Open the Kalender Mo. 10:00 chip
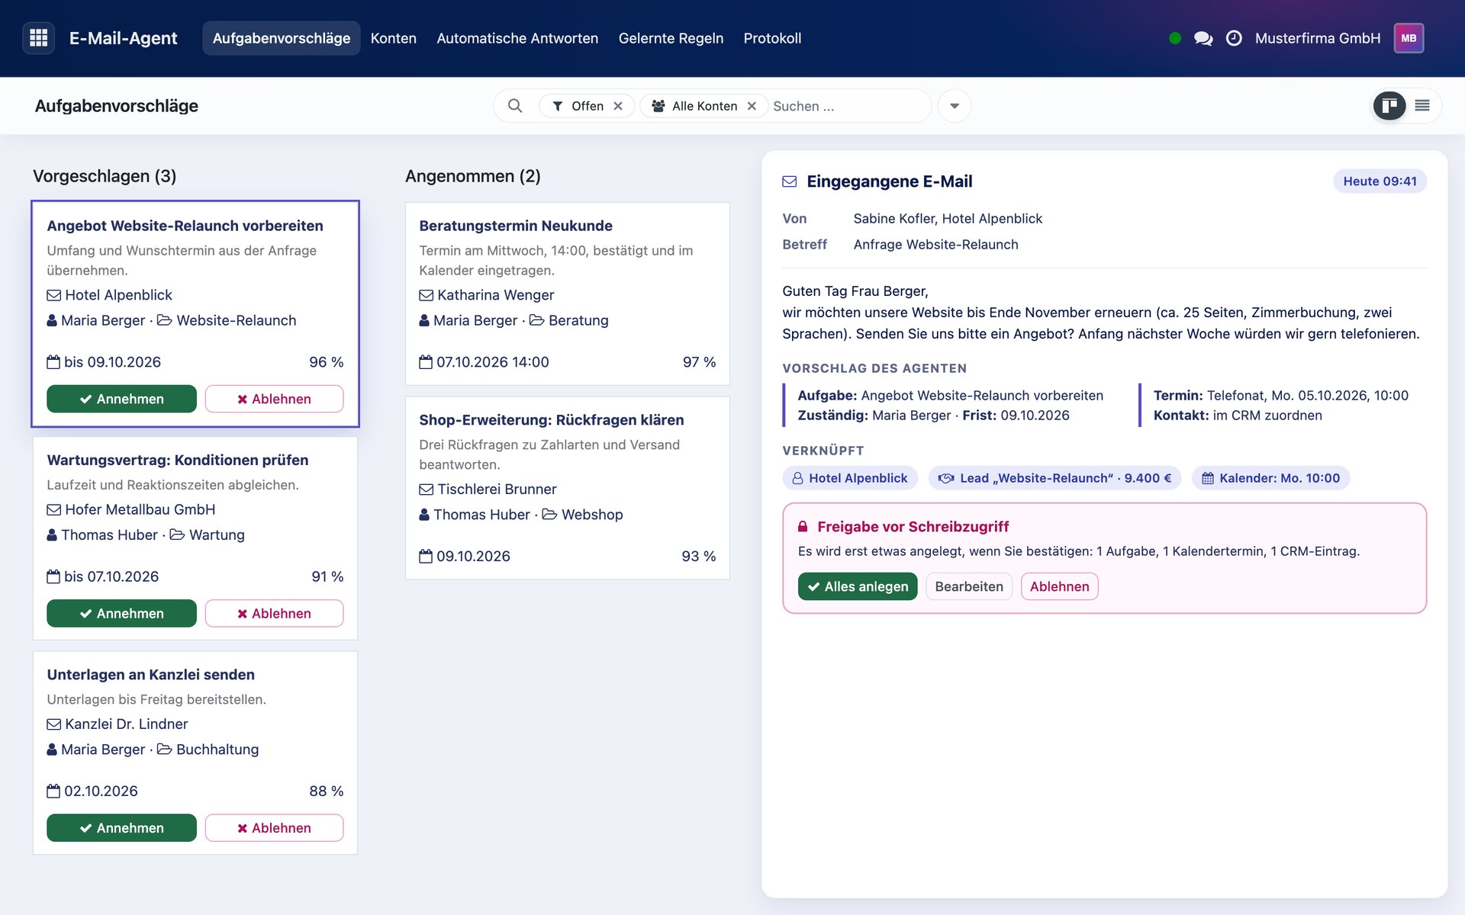1465x915 pixels. (1271, 478)
